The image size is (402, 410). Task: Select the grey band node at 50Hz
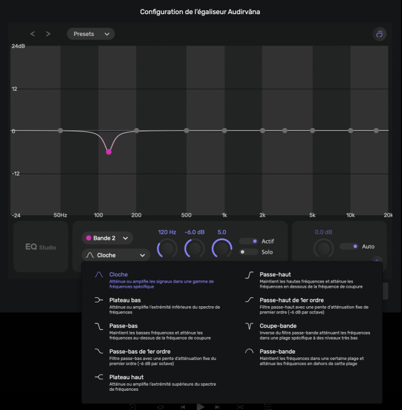tap(60, 131)
